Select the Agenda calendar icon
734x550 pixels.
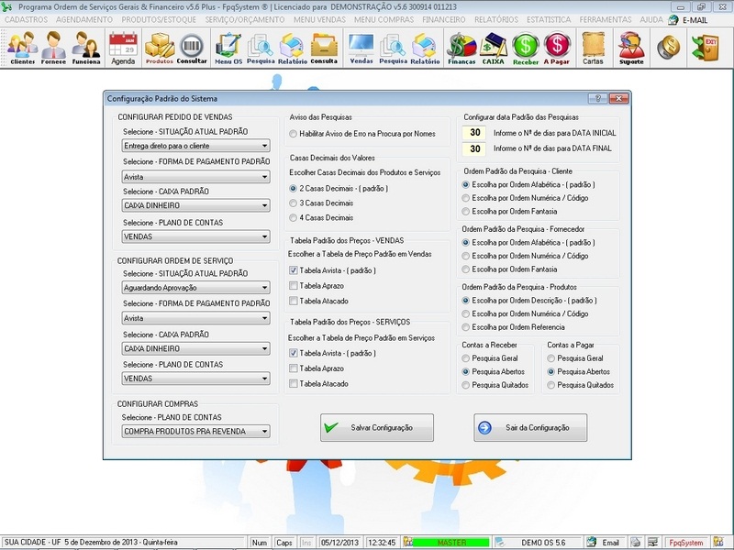click(124, 44)
